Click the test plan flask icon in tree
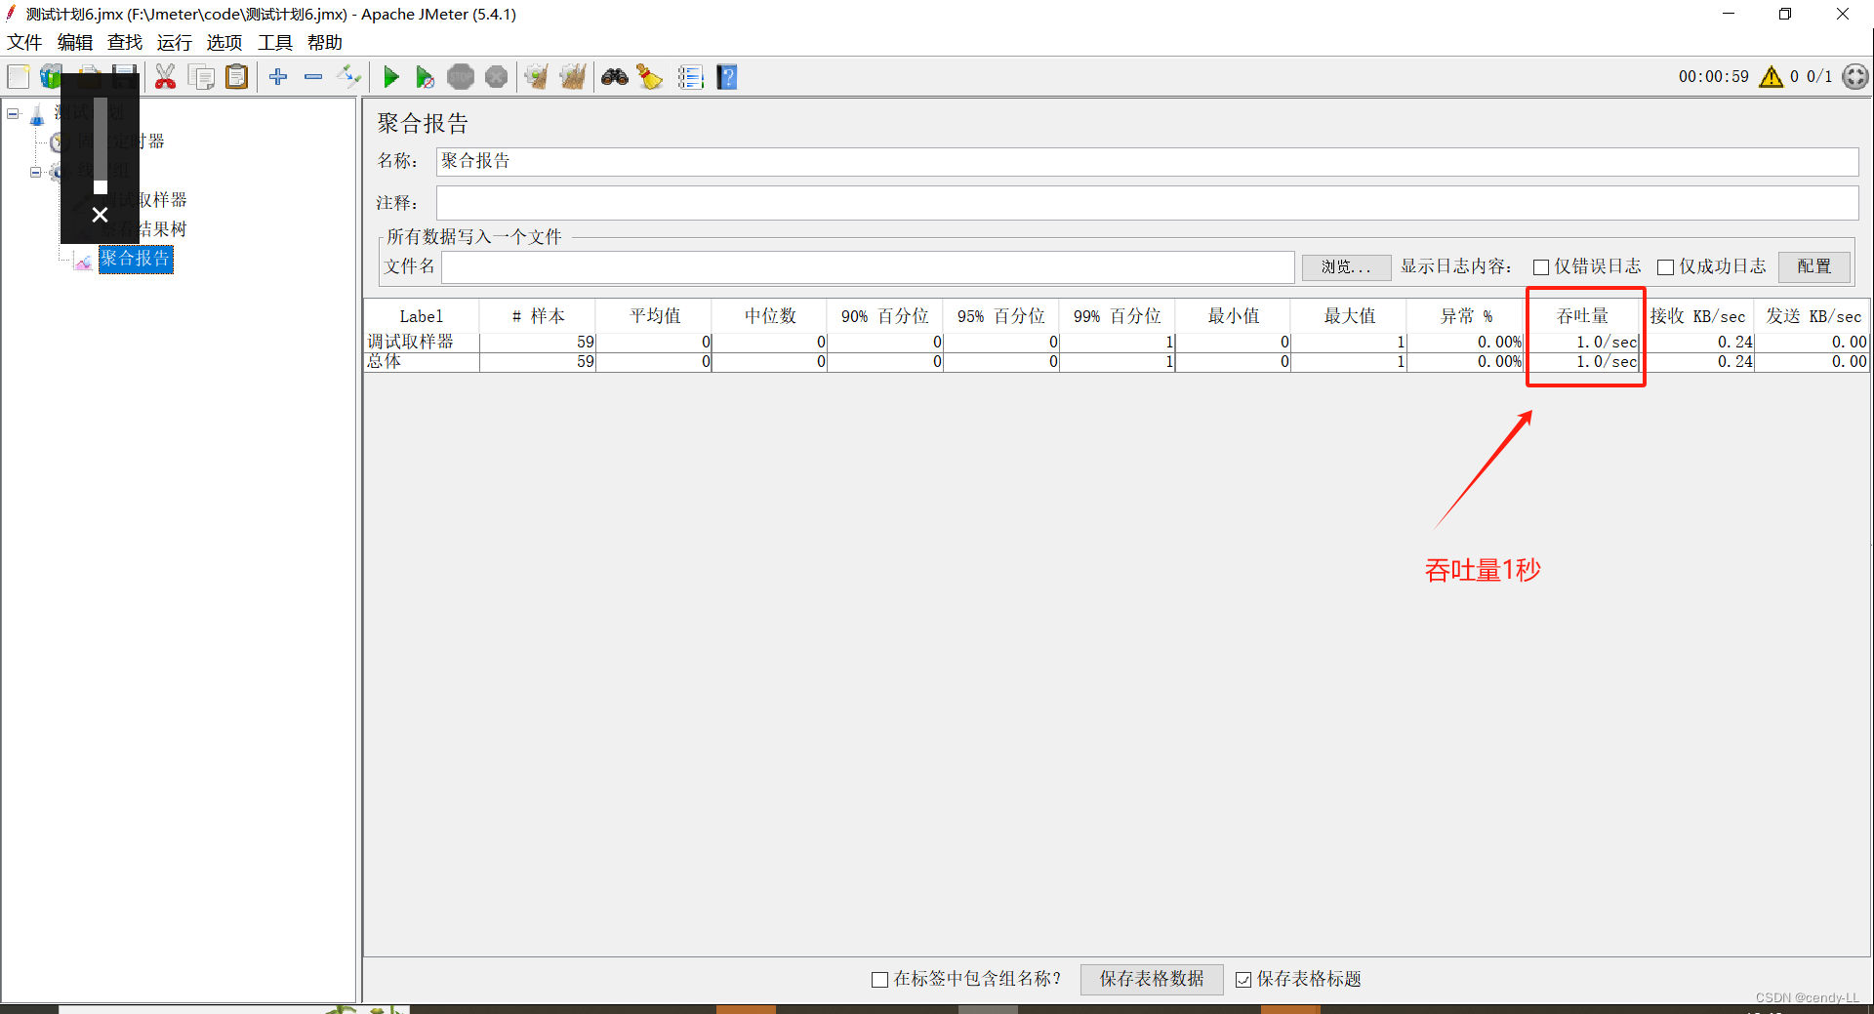The height and width of the screenshot is (1014, 1874). (x=37, y=116)
